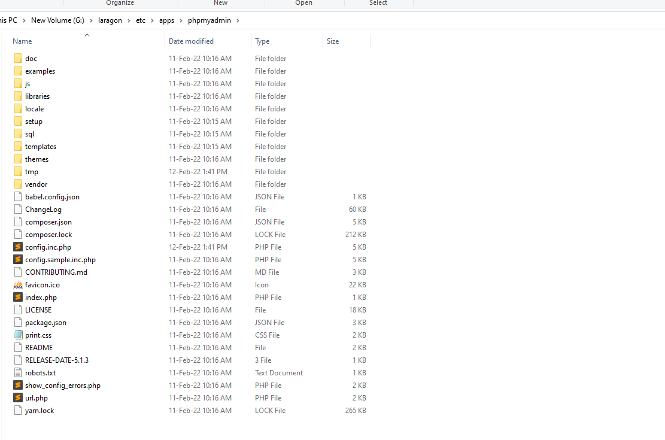Click the Organize ribbon group label
The width and height of the screenshot is (665, 440).
(120, 2)
